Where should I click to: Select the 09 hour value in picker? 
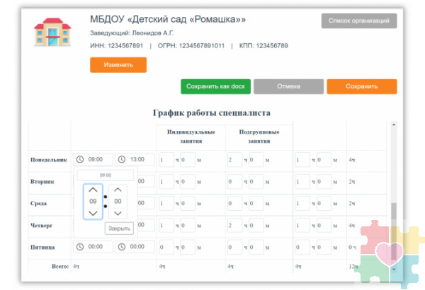click(93, 202)
